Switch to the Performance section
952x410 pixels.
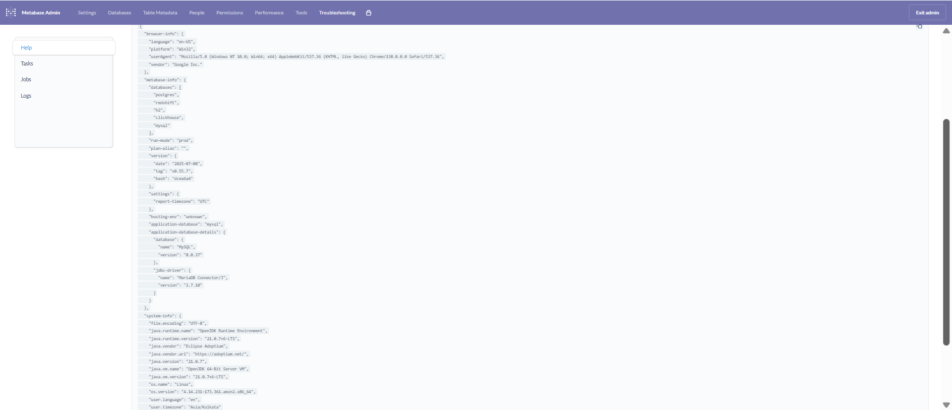[x=269, y=13]
